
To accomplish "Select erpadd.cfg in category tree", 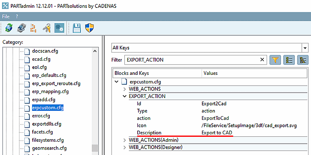I will pyautogui.click(x=44, y=100).
